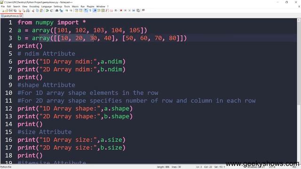Click the macro Playback icon
This screenshot has height=169, width=301.
click(129, 10)
